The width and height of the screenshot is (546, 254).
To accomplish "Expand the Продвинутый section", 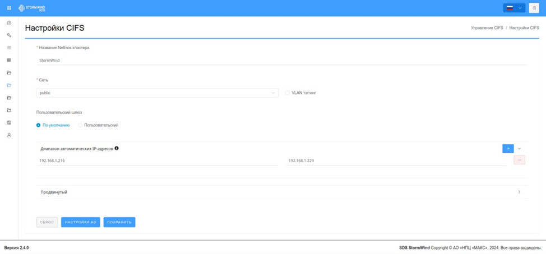I will pos(282,192).
